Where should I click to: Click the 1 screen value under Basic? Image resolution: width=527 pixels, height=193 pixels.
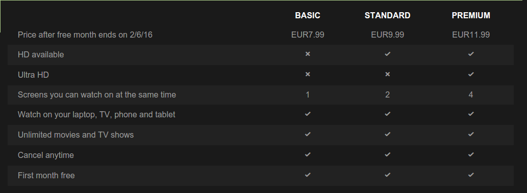click(x=308, y=94)
